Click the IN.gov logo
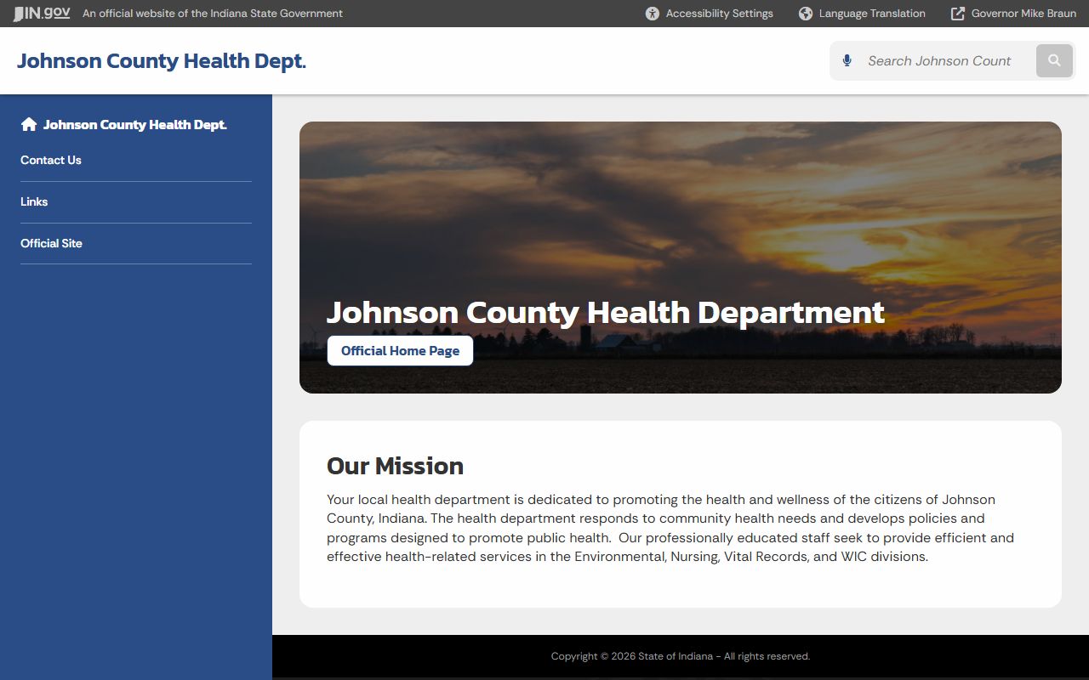Screen dimensions: 1089x680 (x=42, y=14)
